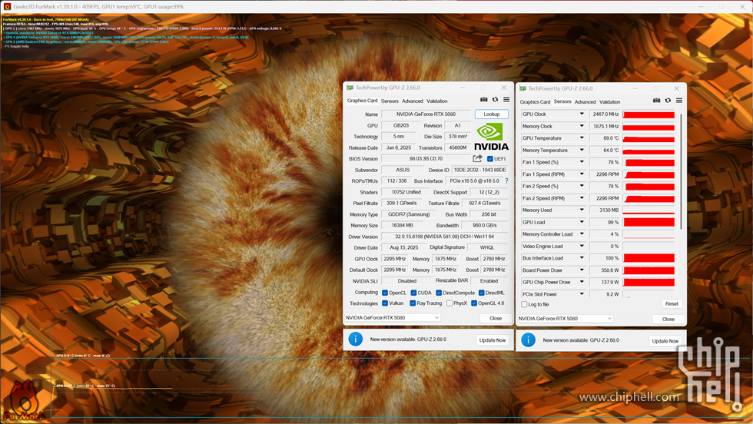Image resolution: width=753 pixels, height=424 pixels.
Task: Click Update Now in right GPU-Z notice
Action: point(665,341)
